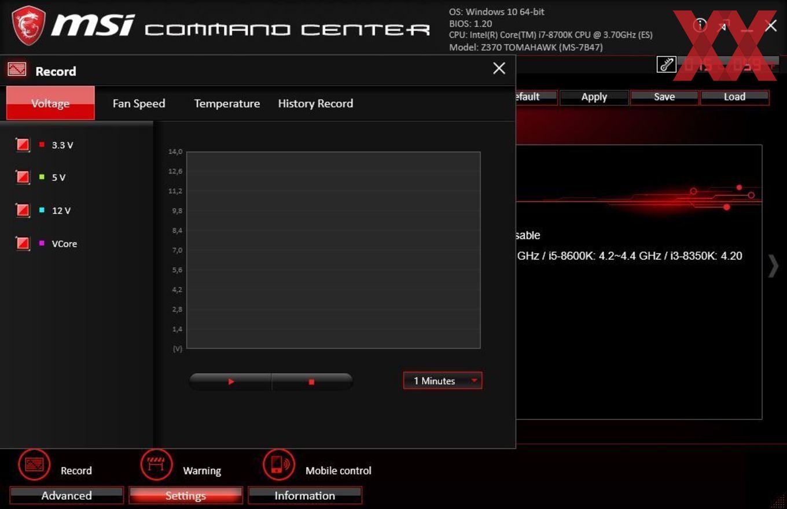This screenshot has height=509, width=787.
Task: Click the green 5 V color swatch
Action: [42, 177]
